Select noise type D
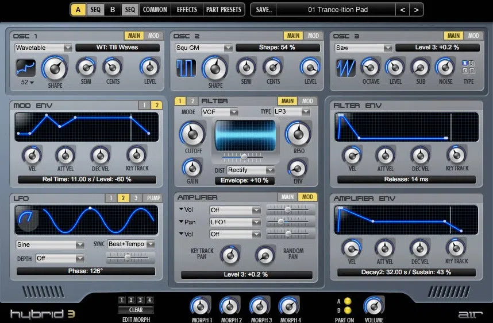The image size is (493, 323). 472,71
